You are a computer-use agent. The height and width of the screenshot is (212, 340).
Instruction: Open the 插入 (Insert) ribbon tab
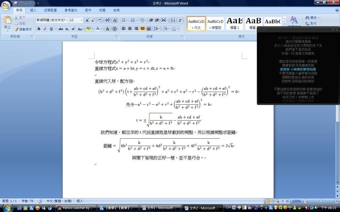(33, 10)
